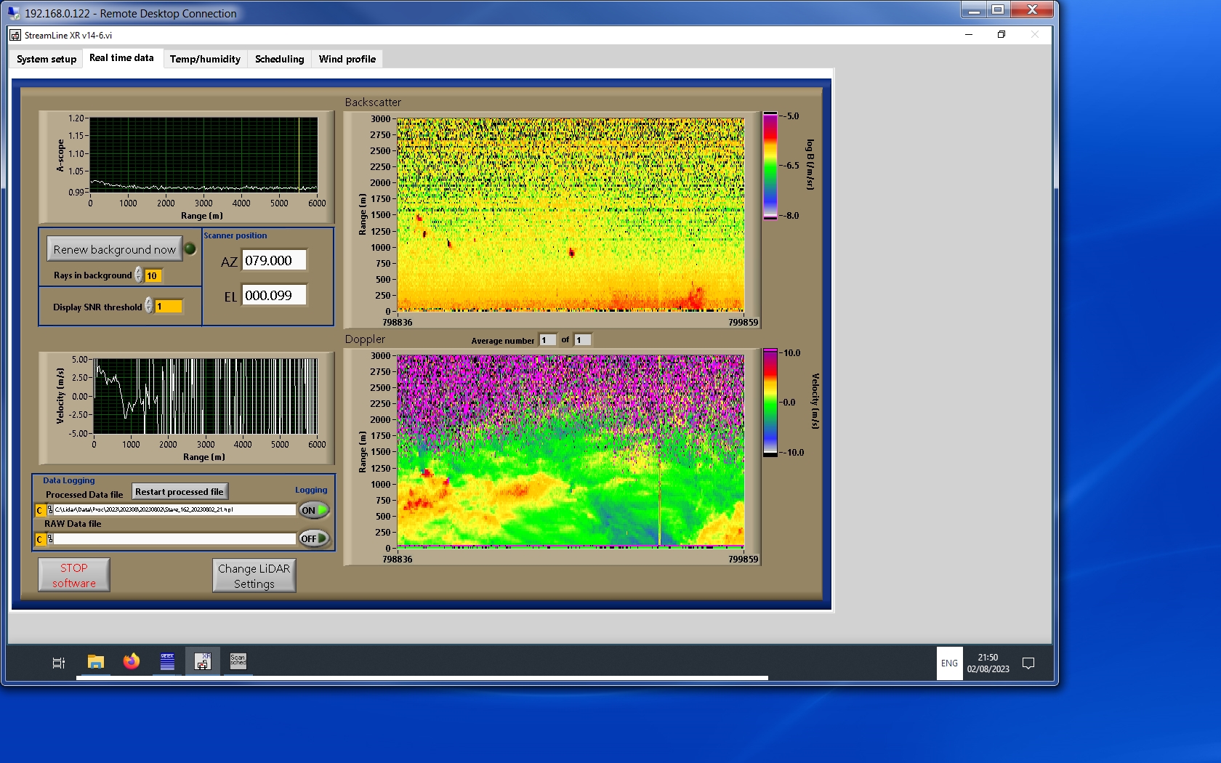This screenshot has width=1221, height=763.
Task: Click the Change LiDAR Settings button
Action: click(x=254, y=576)
